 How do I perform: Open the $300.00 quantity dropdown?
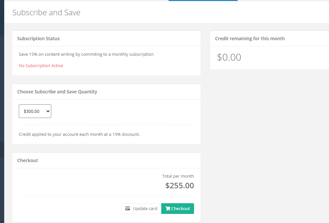point(35,111)
